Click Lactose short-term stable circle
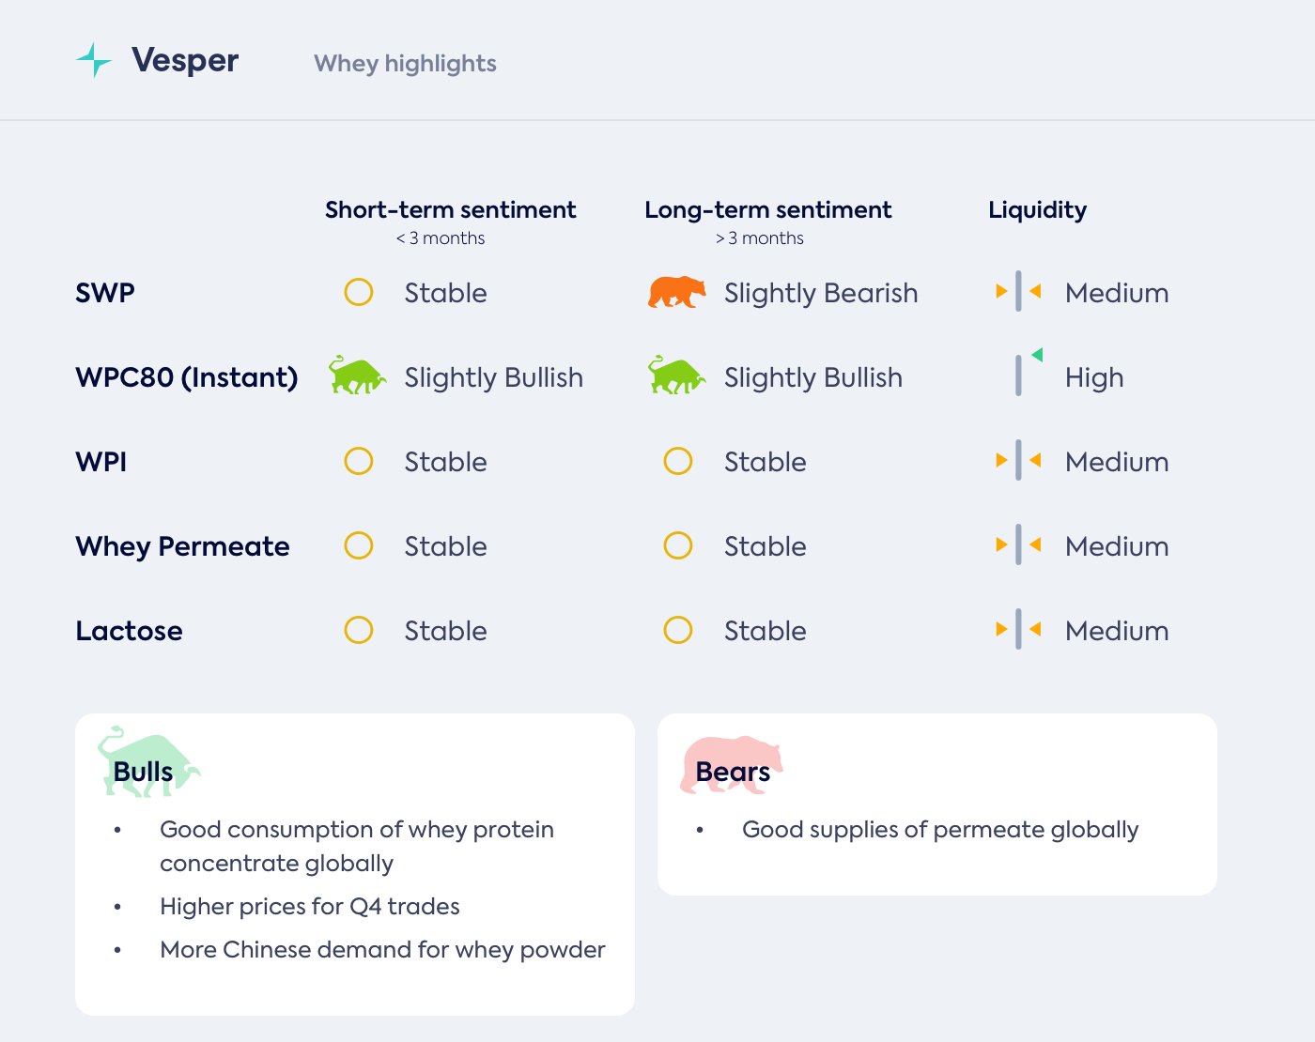The height and width of the screenshot is (1042, 1315). (x=359, y=630)
